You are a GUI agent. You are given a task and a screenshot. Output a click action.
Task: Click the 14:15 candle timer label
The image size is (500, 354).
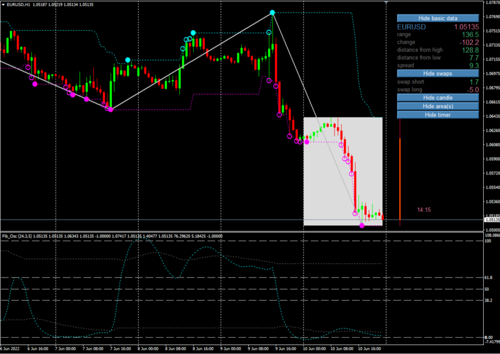tap(424, 210)
